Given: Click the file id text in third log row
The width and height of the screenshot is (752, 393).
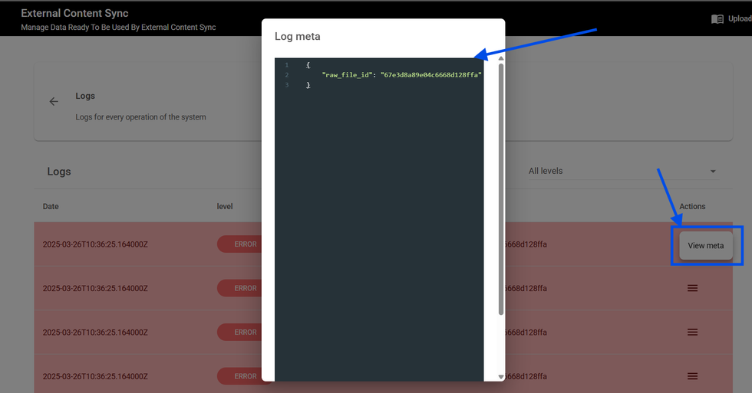Looking at the screenshot, I should [526, 332].
